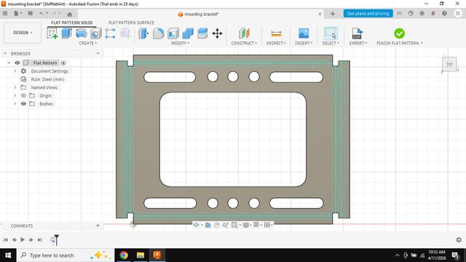466x262 pixels.
Task: Open the FINISH FLAT PATTERN dropdown
Action: tap(400, 43)
